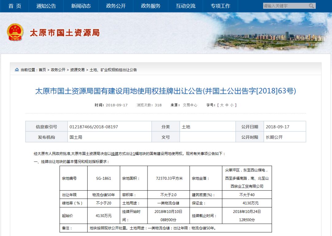Click the 建筑密度(%) label cell
Viewport: 332px width, 236px height.
(x=206, y=195)
